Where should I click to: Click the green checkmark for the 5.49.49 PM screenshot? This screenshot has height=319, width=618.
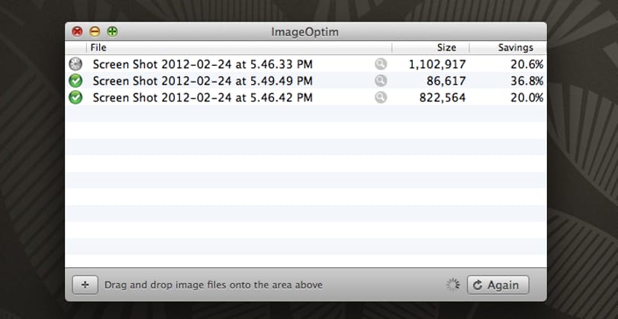point(76,81)
